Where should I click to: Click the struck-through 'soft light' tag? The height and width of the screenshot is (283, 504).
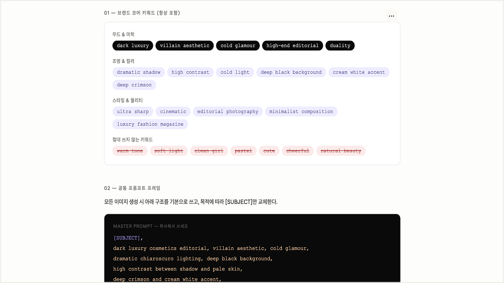(x=169, y=151)
